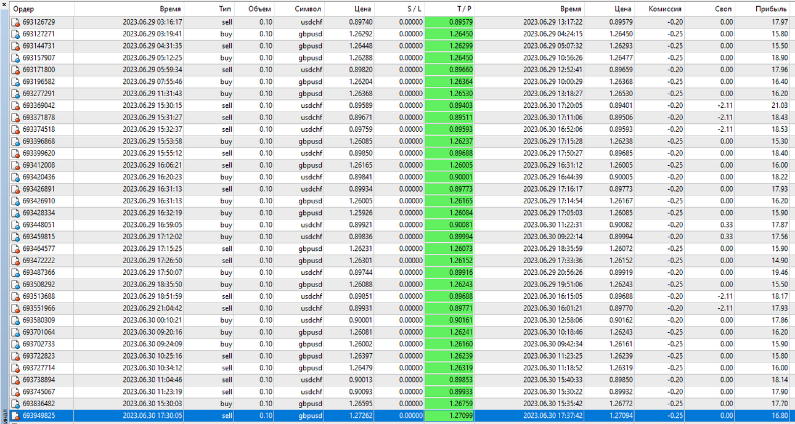
Task: Click the green T/P cell 1.26759
Action: [450, 404]
